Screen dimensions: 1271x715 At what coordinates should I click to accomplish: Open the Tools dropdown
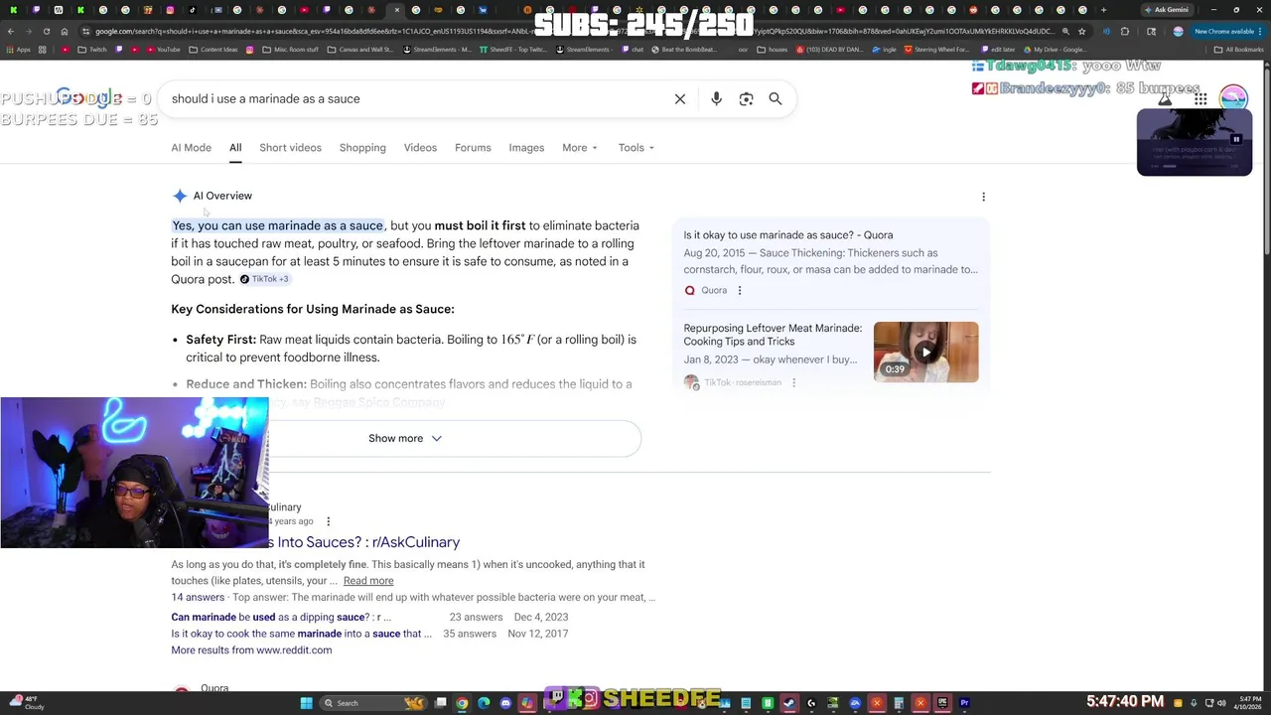(x=635, y=148)
